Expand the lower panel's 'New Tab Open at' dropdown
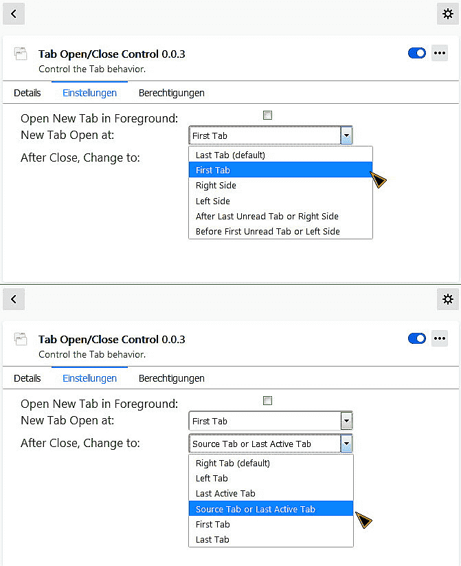 pyautogui.click(x=346, y=421)
